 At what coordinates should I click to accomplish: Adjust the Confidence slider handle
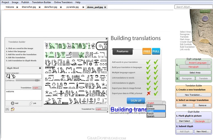click(37, 80)
